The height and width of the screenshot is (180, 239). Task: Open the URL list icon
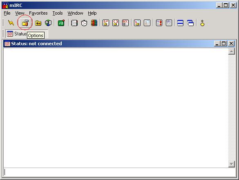coord(169,23)
